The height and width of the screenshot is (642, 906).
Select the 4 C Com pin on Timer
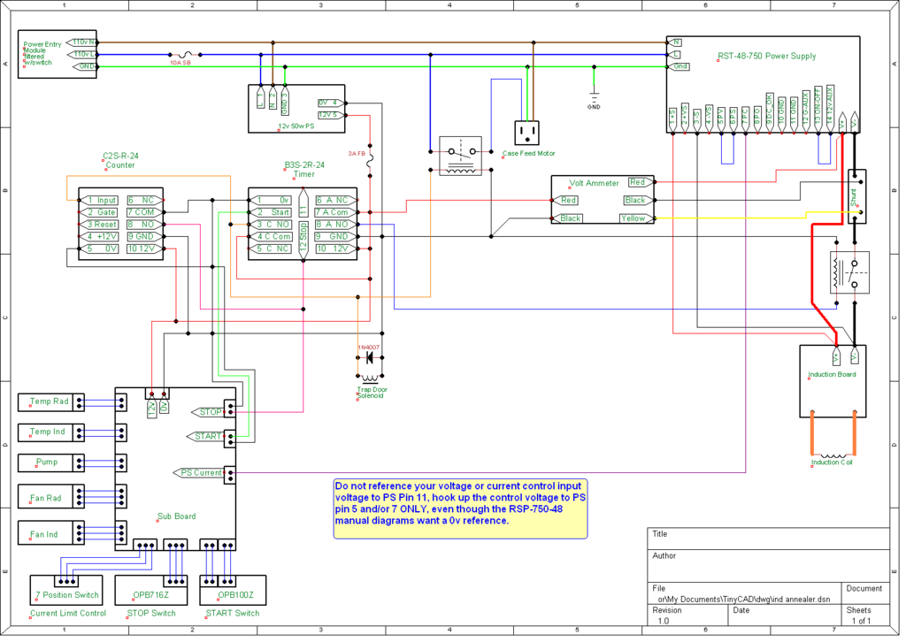271,236
